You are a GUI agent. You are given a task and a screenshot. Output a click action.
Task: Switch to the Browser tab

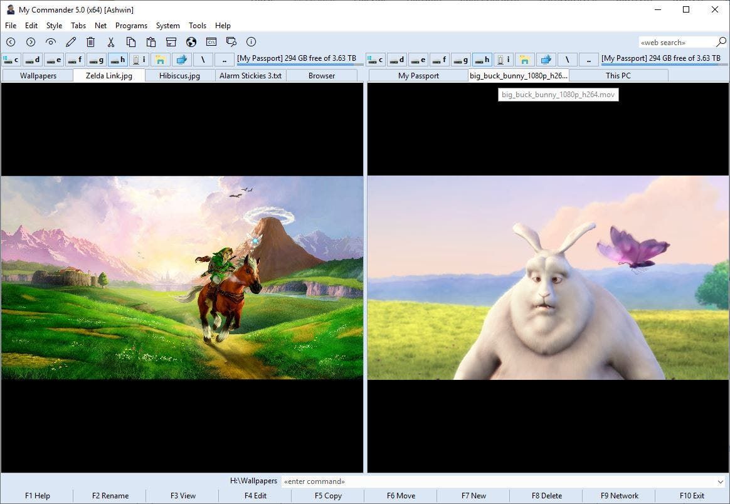click(x=322, y=75)
